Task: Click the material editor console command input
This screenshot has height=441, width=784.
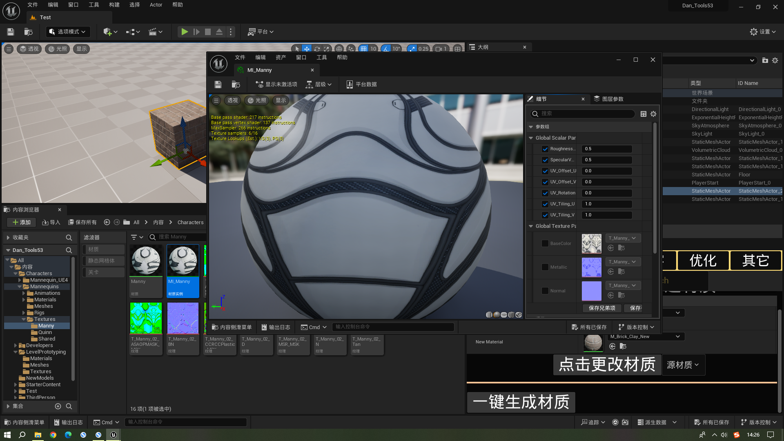Action: click(x=393, y=327)
